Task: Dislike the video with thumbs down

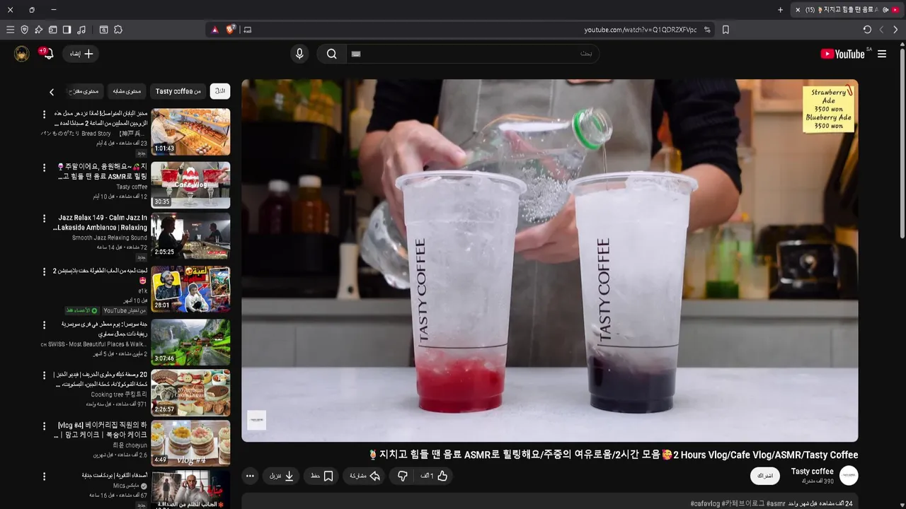Action: [402, 476]
